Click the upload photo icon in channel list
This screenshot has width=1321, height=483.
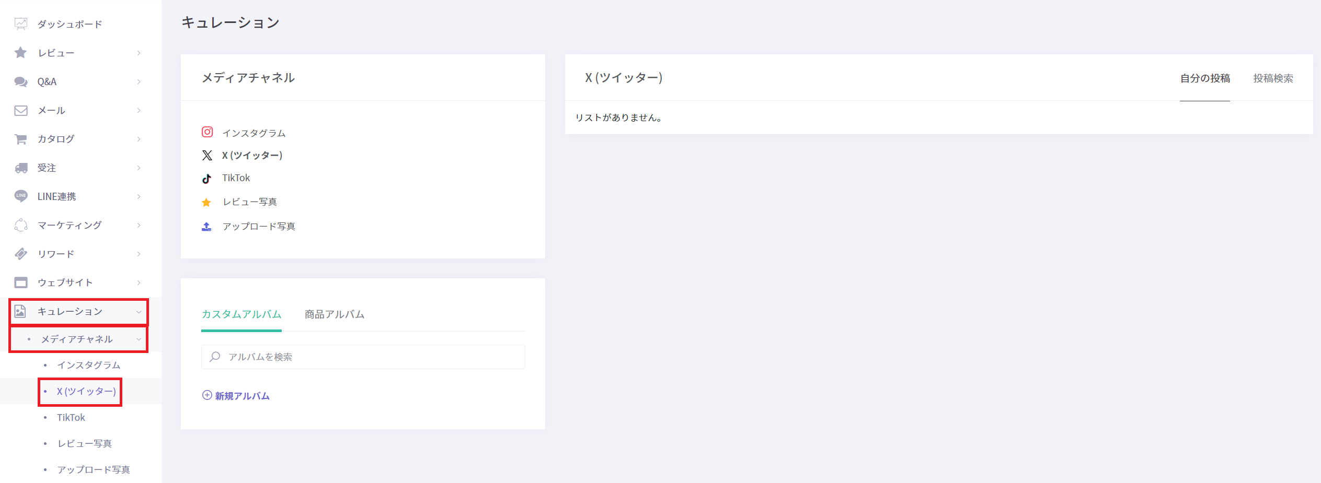pyautogui.click(x=207, y=227)
